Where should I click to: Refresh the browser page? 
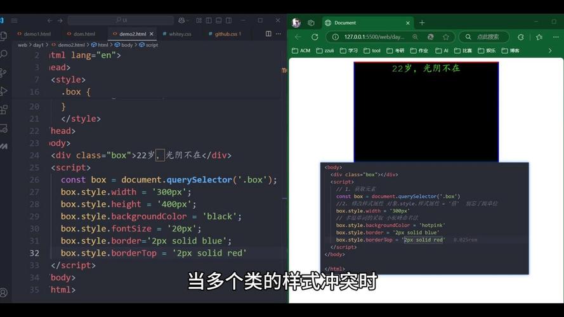pos(315,37)
